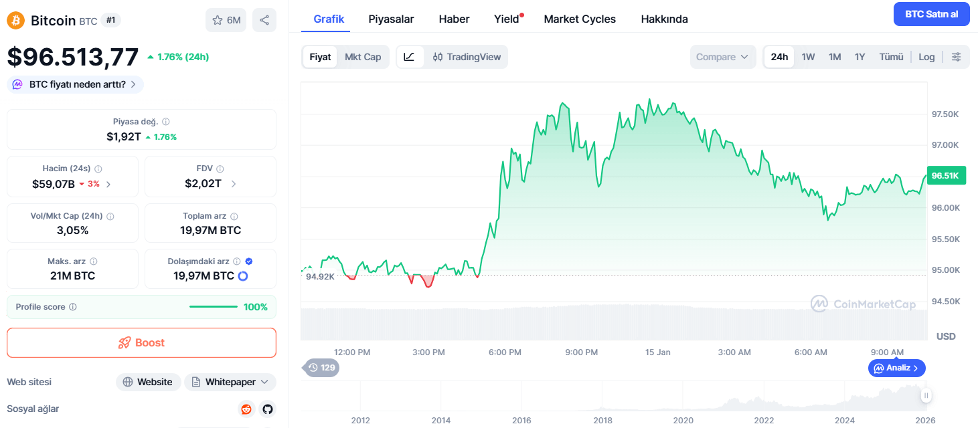Click the blue BTC Satın al button
This screenshot has height=428, width=978.
click(931, 14)
